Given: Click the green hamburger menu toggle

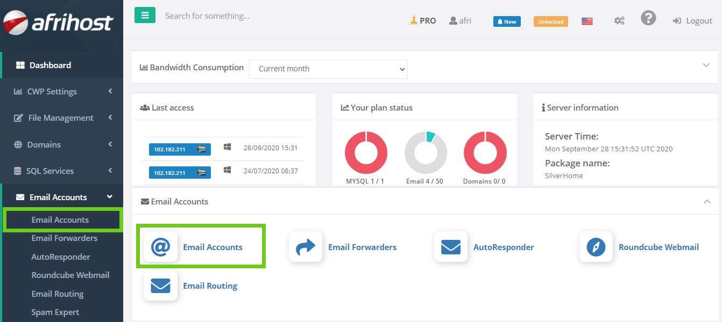Looking at the screenshot, I should pyautogui.click(x=145, y=16).
